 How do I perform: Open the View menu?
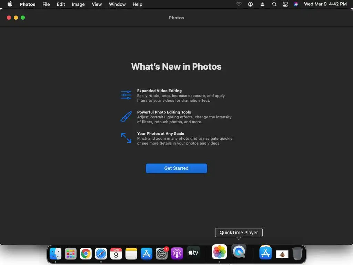97,4
